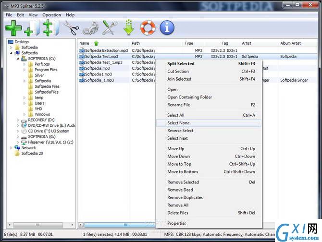Expand the Users folder node
322x242 pixels.
coord(24,103)
